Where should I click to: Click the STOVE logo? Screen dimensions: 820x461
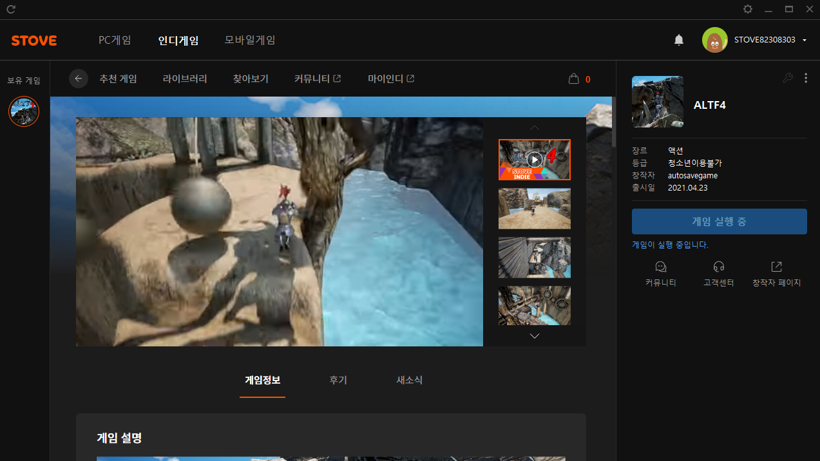tap(34, 41)
